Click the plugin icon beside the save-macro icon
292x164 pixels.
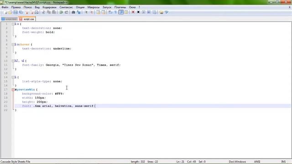coord(161,12)
